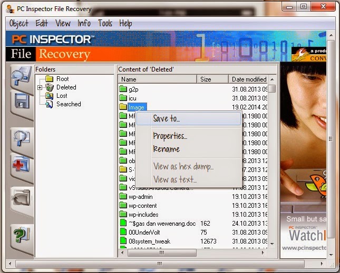340x273 pixels.
Task: Choose Rename in context menu
Action: 189,149
